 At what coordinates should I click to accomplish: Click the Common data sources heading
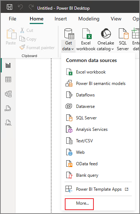[91, 60]
